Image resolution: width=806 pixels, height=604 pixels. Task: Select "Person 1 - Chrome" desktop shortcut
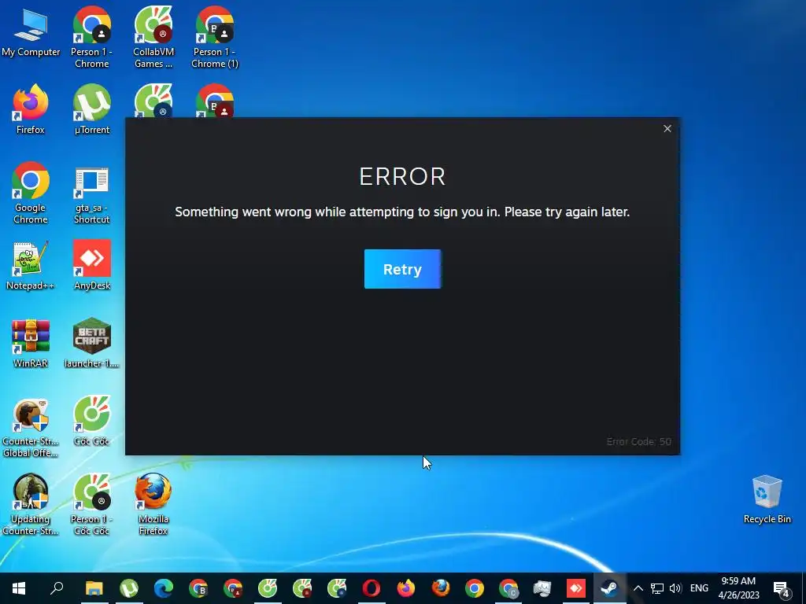coord(91,38)
